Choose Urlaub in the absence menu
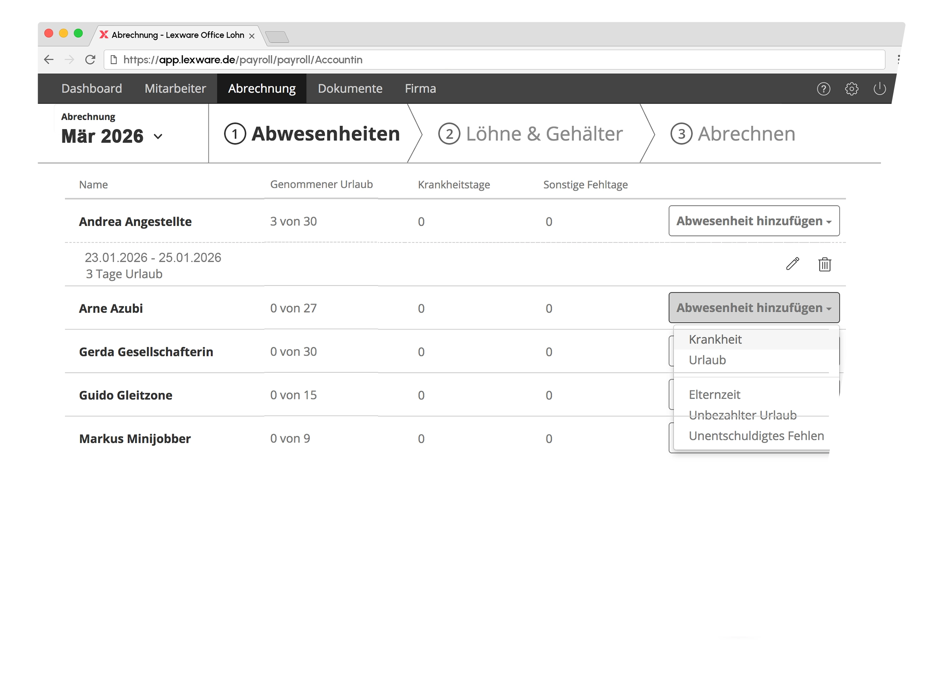 707,360
